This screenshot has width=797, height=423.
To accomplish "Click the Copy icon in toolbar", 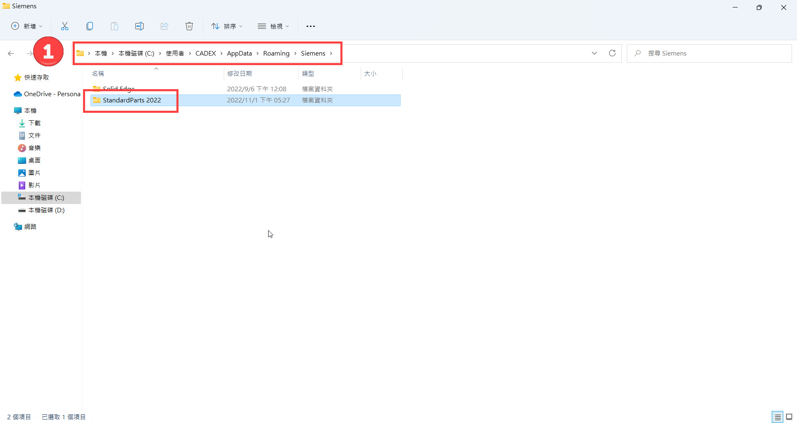I will point(90,26).
